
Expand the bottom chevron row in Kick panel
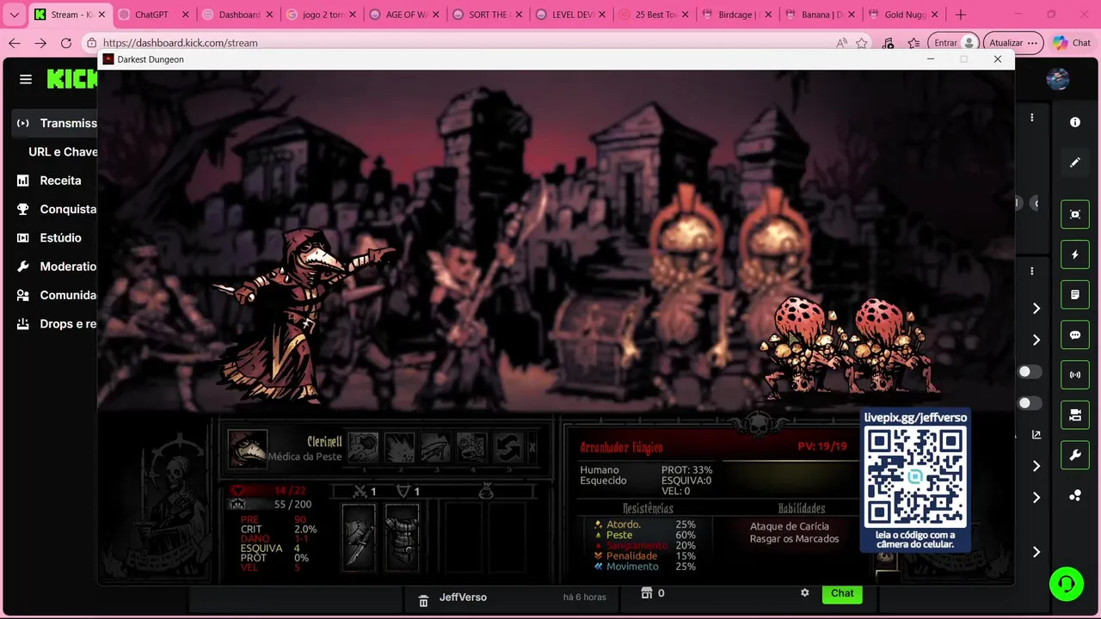(1036, 552)
